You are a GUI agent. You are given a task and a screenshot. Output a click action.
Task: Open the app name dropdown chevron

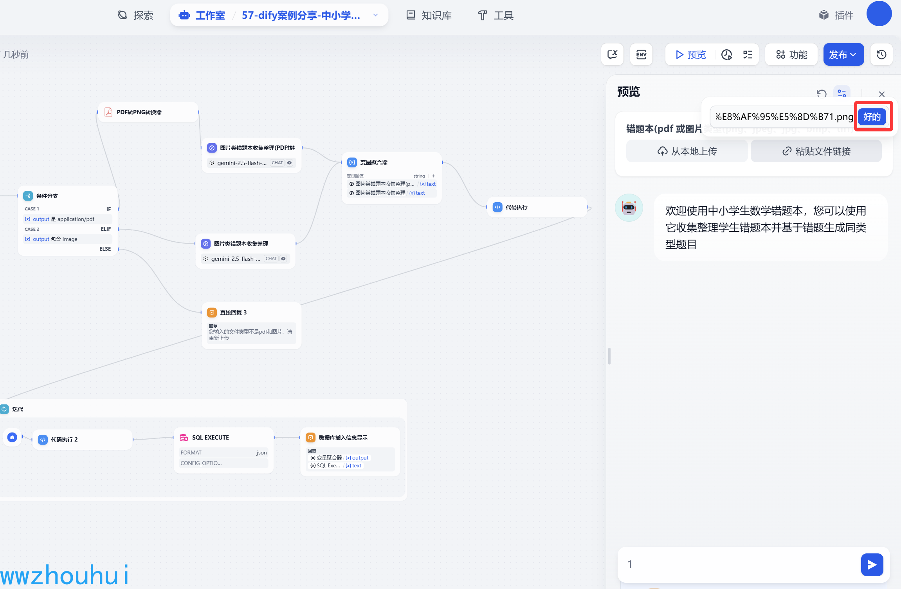[375, 15]
